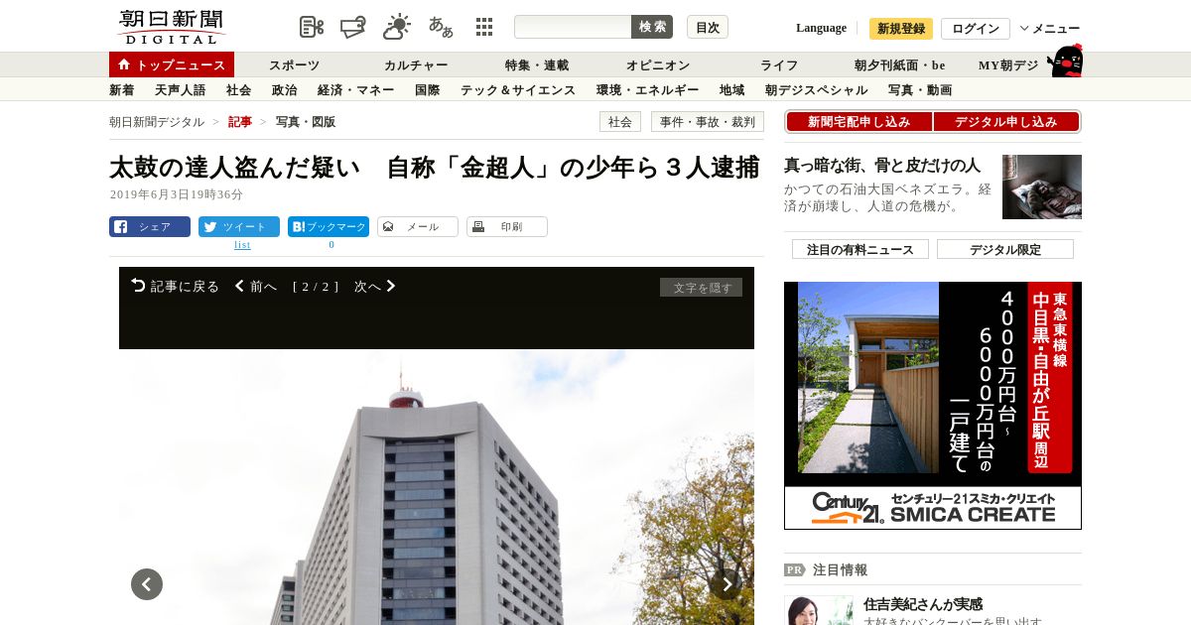The width and height of the screenshot is (1191, 625).
Task: Hide caption with 文字を隠す button
Action: (x=701, y=288)
